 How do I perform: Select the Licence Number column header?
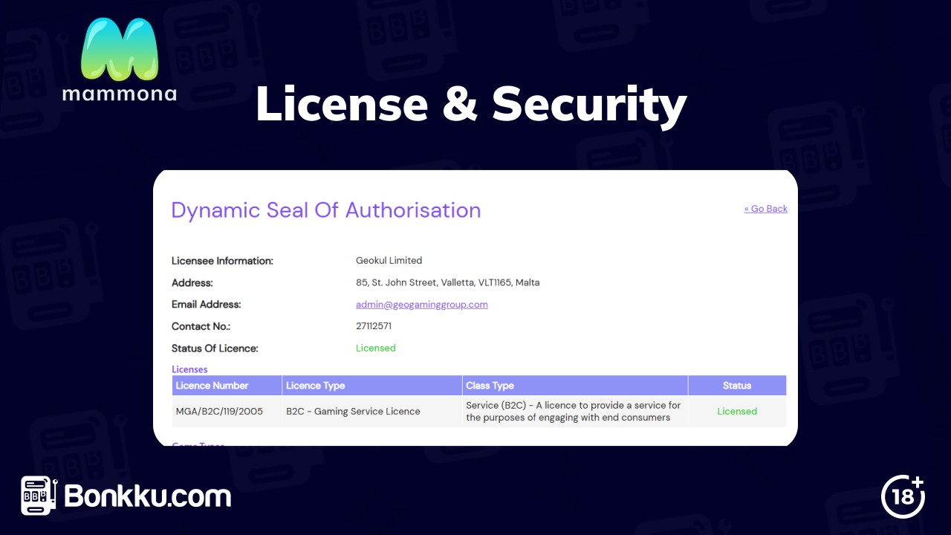[227, 386]
